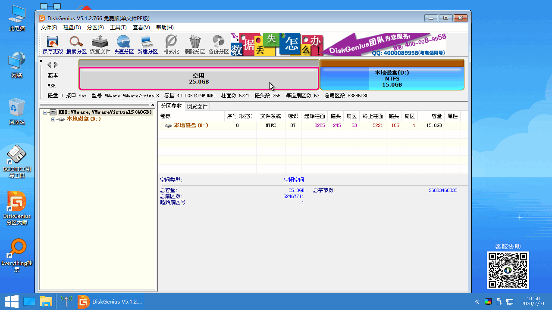Start the Quick Partition (快速分区) tool
The width and height of the screenshot is (552, 310).
click(x=124, y=45)
